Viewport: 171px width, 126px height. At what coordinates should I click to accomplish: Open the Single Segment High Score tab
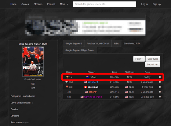click(x=79, y=50)
